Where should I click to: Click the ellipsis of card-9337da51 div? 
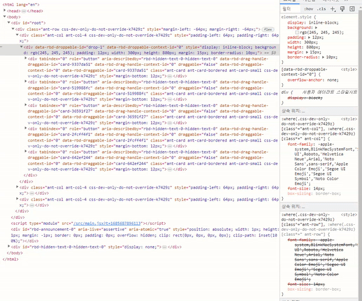(x=170, y=76)
